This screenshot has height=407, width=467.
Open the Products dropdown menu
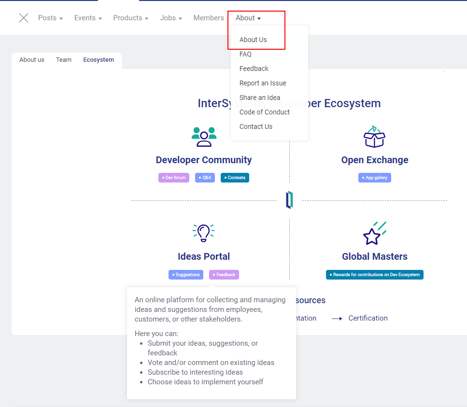130,18
